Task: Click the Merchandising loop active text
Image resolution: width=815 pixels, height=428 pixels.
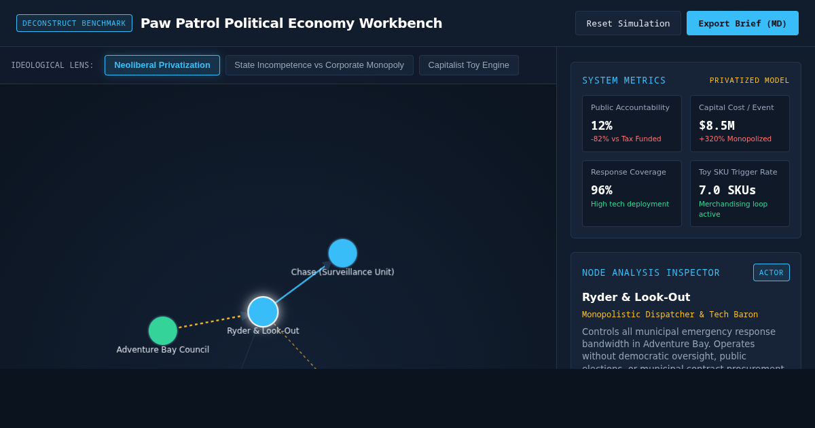Action: (x=733, y=209)
